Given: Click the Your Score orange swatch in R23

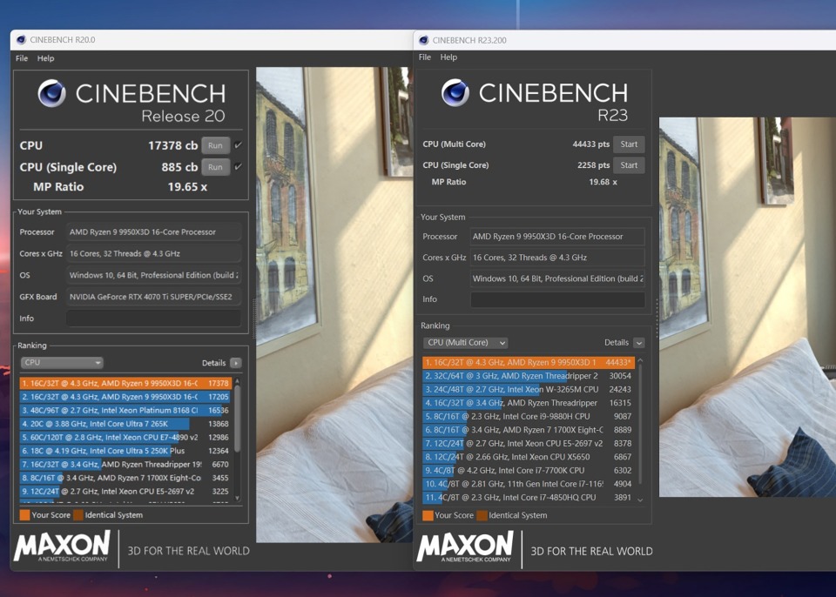Looking at the screenshot, I should [428, 515].
